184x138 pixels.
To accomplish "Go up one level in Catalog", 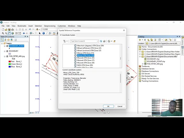I will (x=148, y=40).
